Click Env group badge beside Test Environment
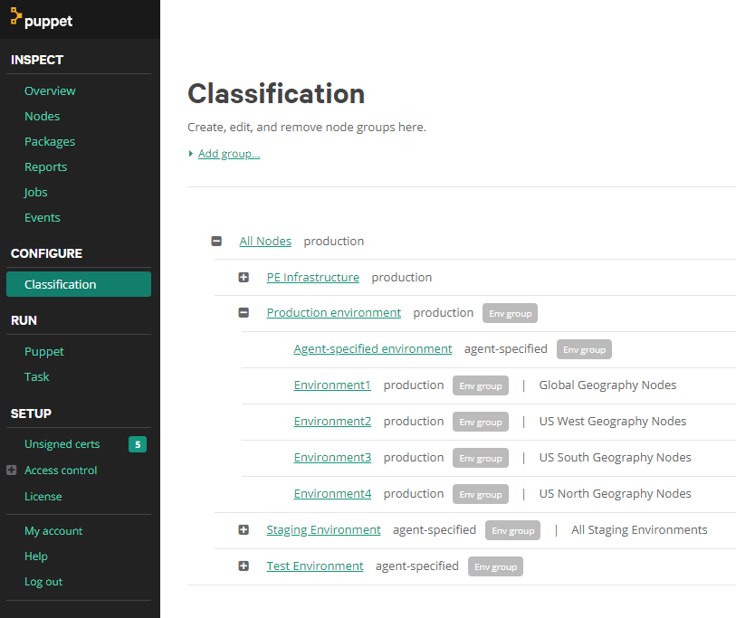This screenshot has height=618, width=736. (495, 566)
